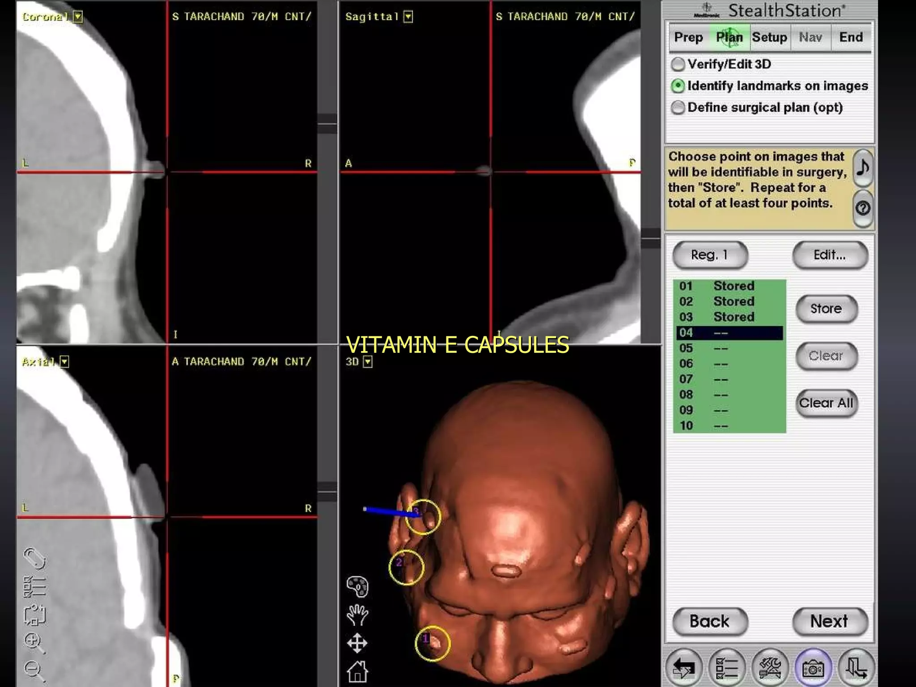
Task: Take a screenshot with camera icon
Action: 813,668
